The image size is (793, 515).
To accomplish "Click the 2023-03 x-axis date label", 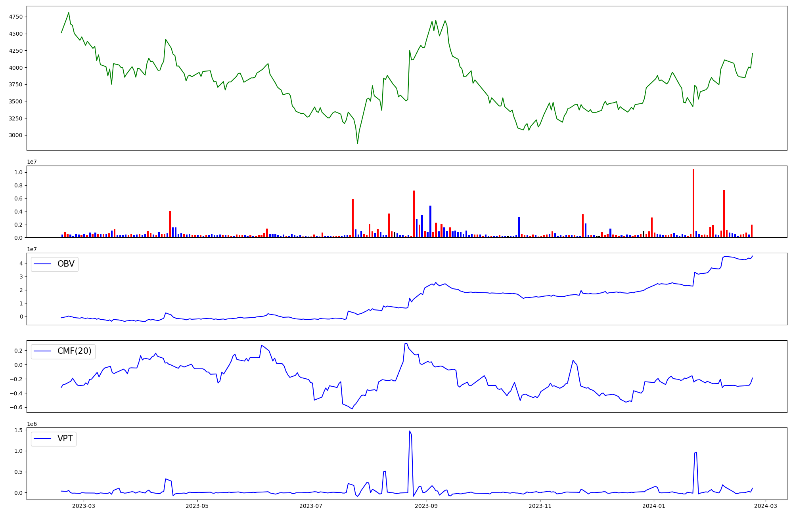I will click(x=84, y=506).
